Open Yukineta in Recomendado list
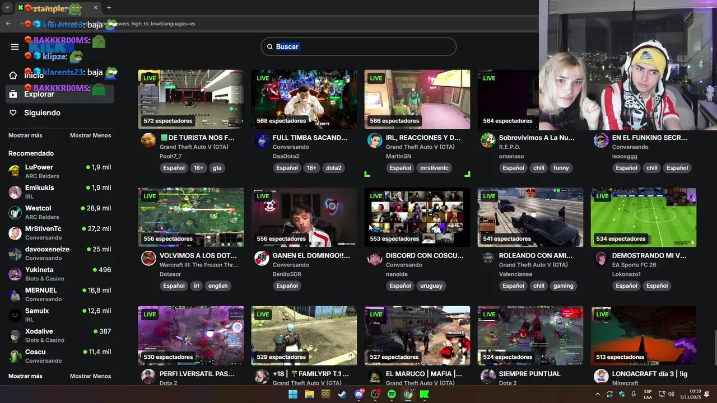Screen dimensions: 717x403 60,274
